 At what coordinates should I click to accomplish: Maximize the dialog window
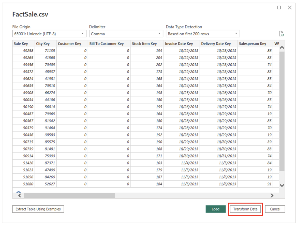tap(279, 7)
